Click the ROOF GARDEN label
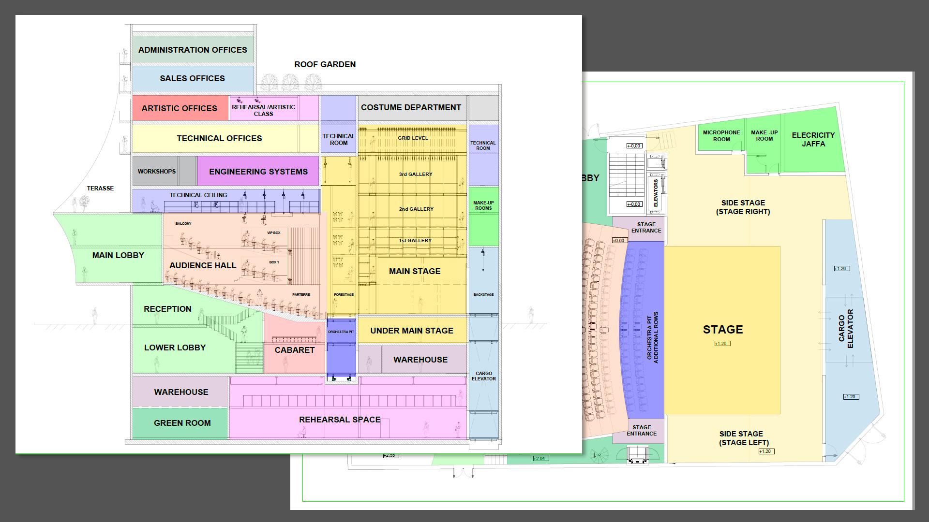929x522 pixels. tap(325, 64)
